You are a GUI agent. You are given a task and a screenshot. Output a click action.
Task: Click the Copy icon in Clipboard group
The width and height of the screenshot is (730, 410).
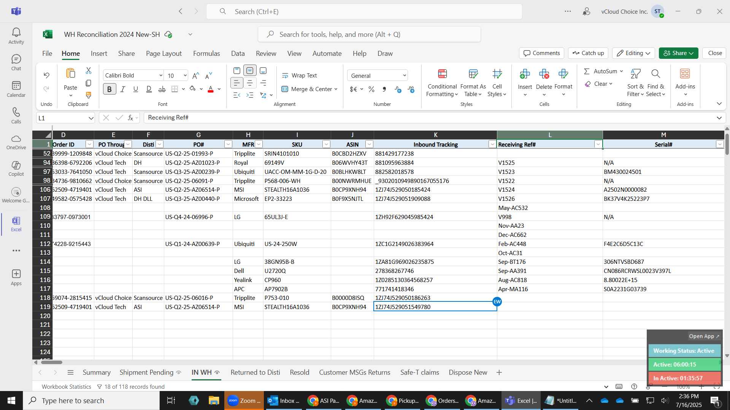pos(89,83)
